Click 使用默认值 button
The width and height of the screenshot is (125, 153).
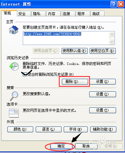[x=75, y=51]
